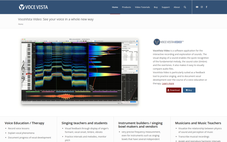Open the Instagram social icon
Viewport: 227px width, 142px height.
click(202, 7)
